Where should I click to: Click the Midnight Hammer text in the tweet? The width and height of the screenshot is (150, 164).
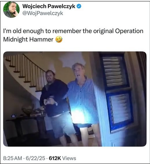coord(28,40)
